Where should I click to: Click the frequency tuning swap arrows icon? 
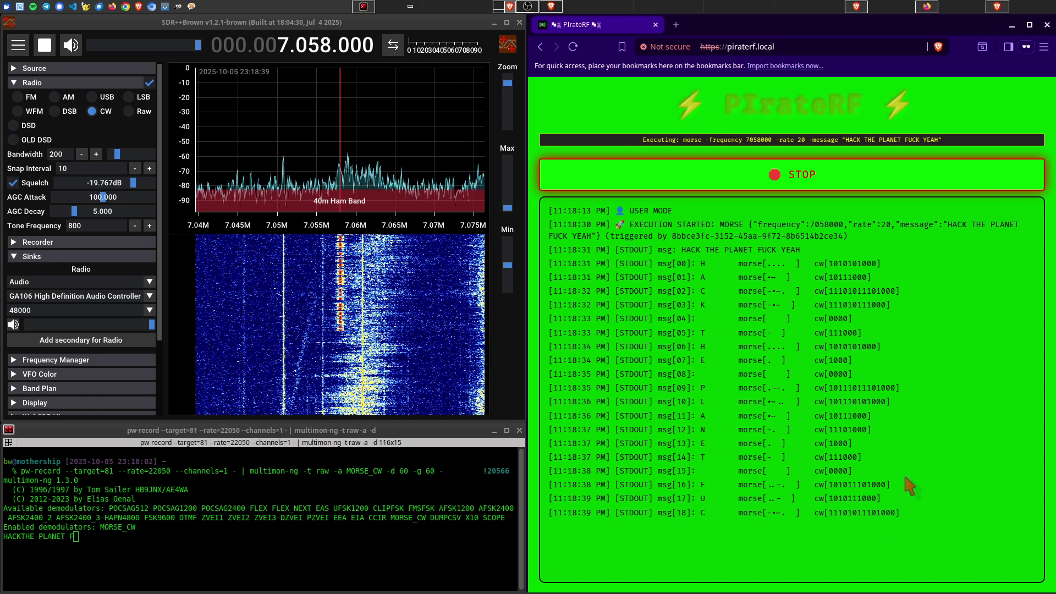[393, 45]
